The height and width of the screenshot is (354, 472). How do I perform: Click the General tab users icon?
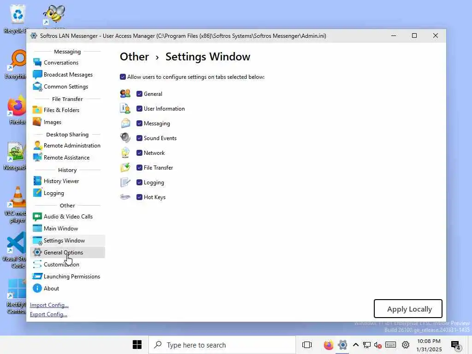125,94
